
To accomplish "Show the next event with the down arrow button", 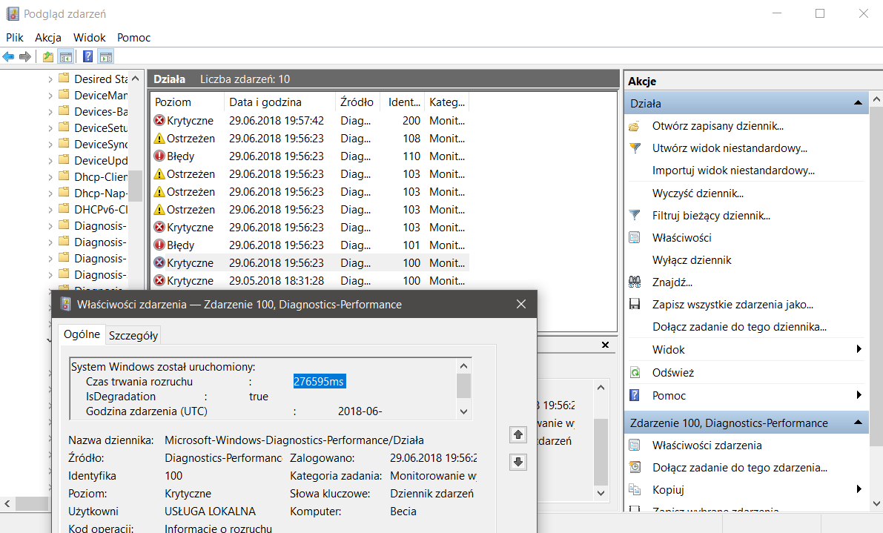I will point(518,462).
